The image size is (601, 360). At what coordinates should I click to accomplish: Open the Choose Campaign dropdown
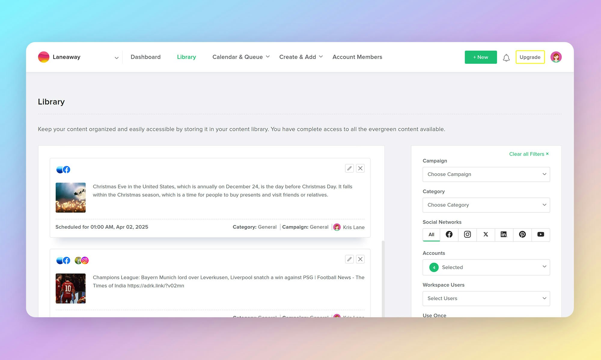tap(486, 174)
